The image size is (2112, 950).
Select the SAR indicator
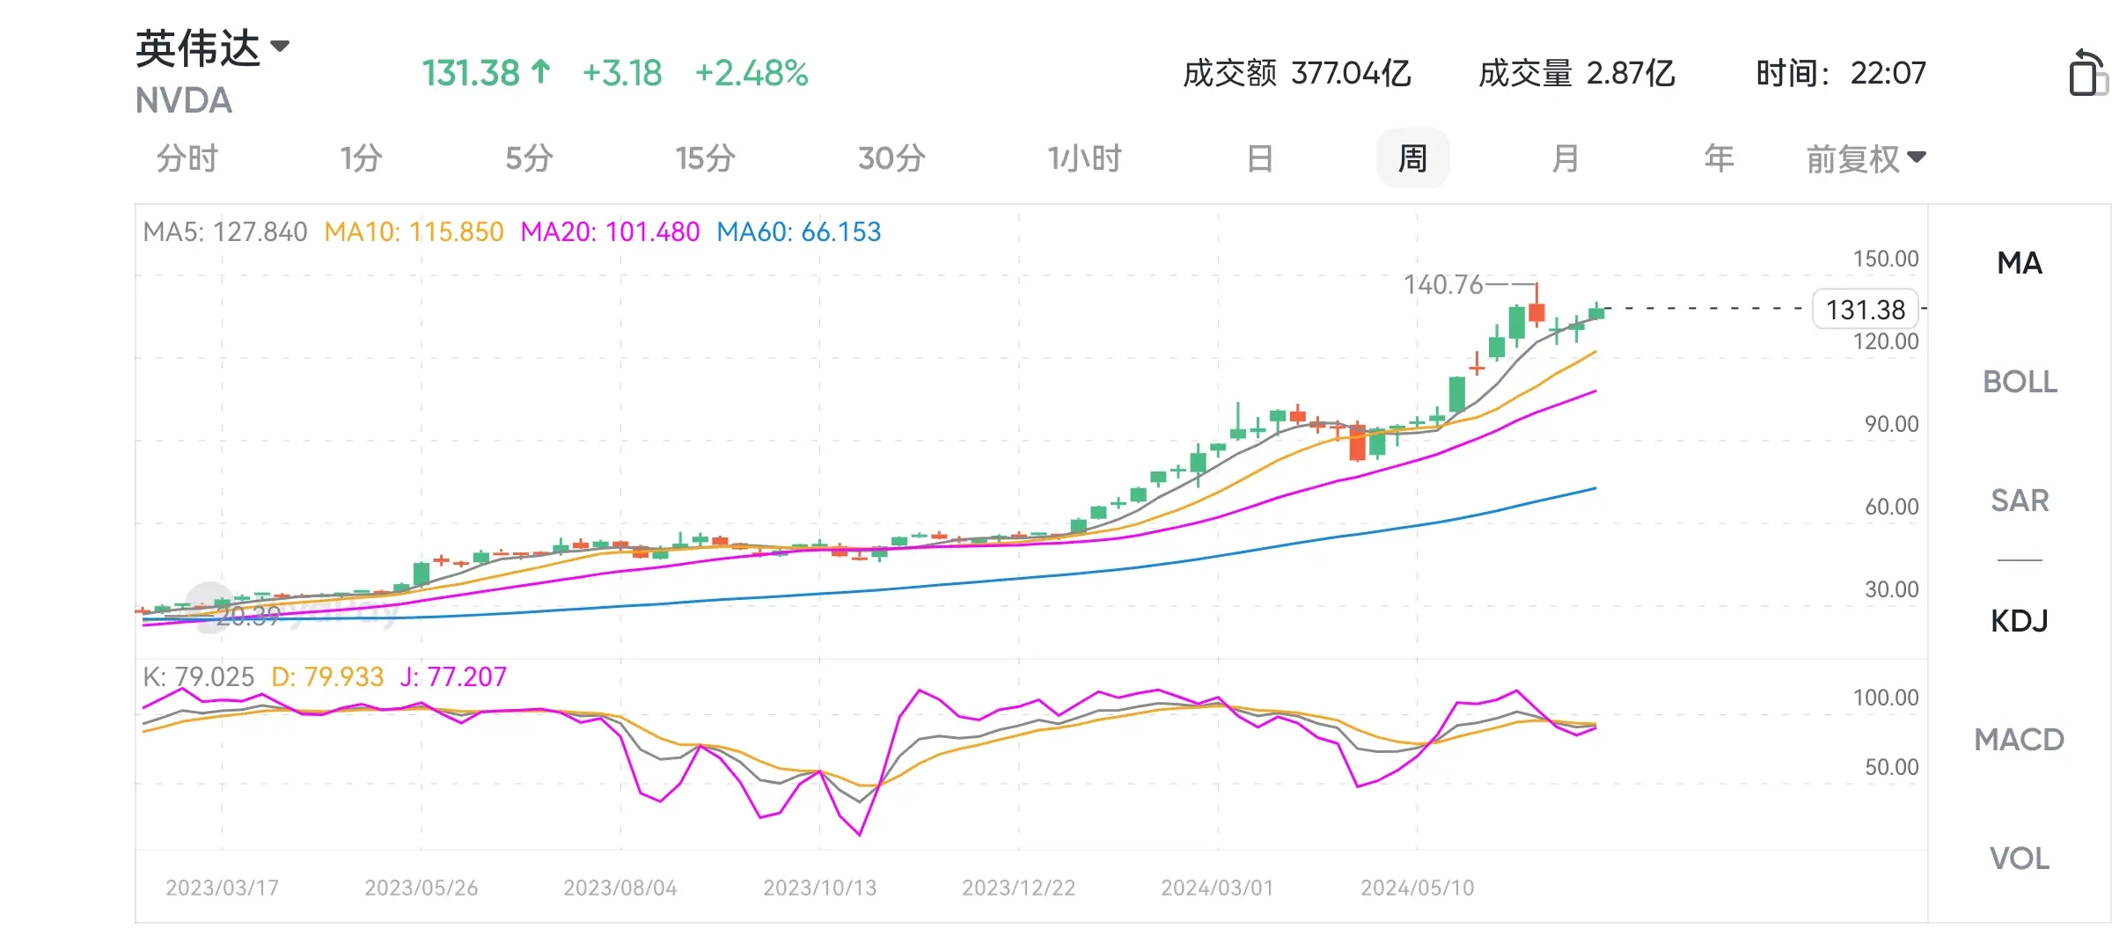point(2020,501)
